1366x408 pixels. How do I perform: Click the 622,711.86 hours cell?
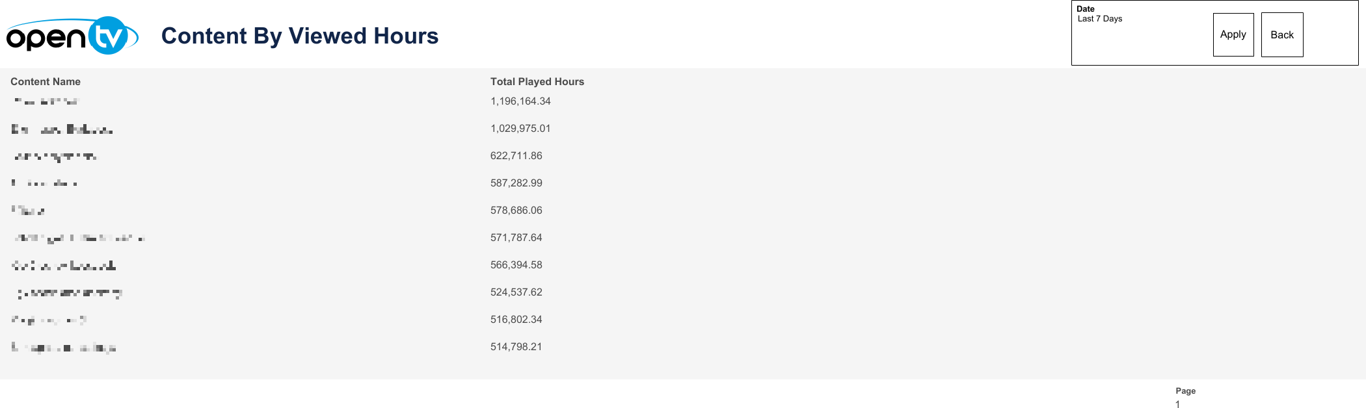pos(516,156)
